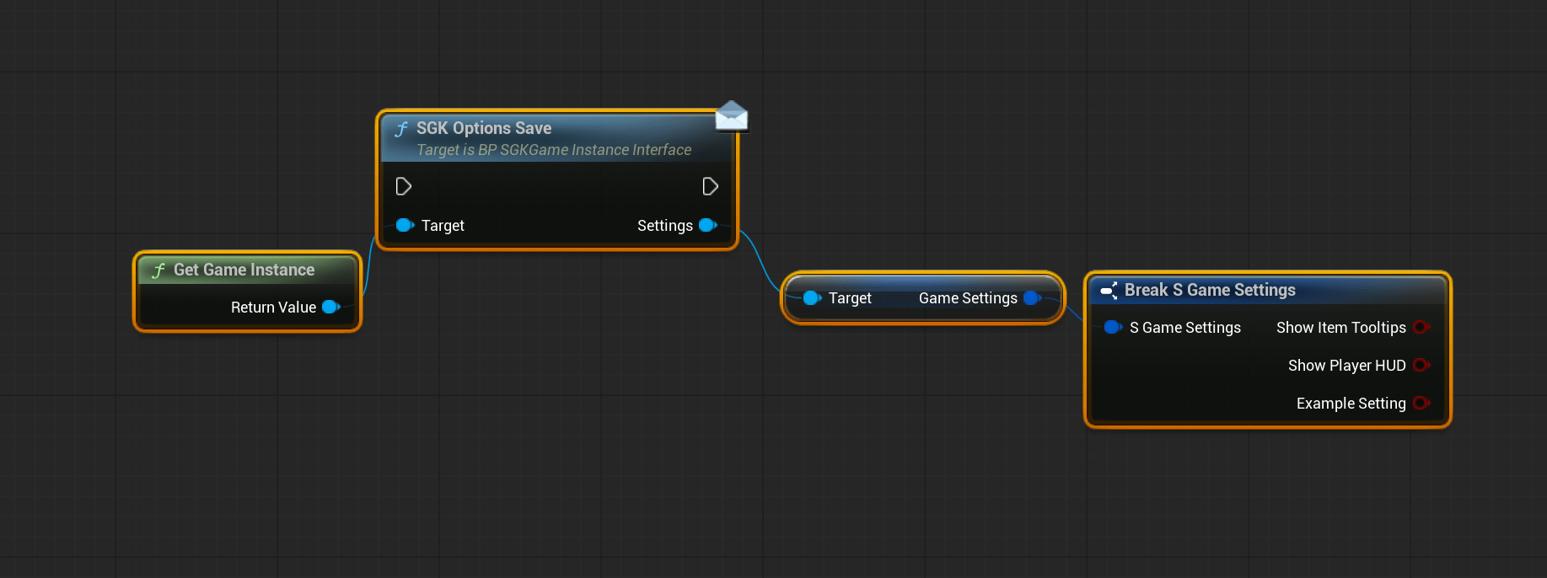The height and width of the screenshot is (578, 1547).
Task: Click the Show Player HUD boolean pin
Action: 1422,365
